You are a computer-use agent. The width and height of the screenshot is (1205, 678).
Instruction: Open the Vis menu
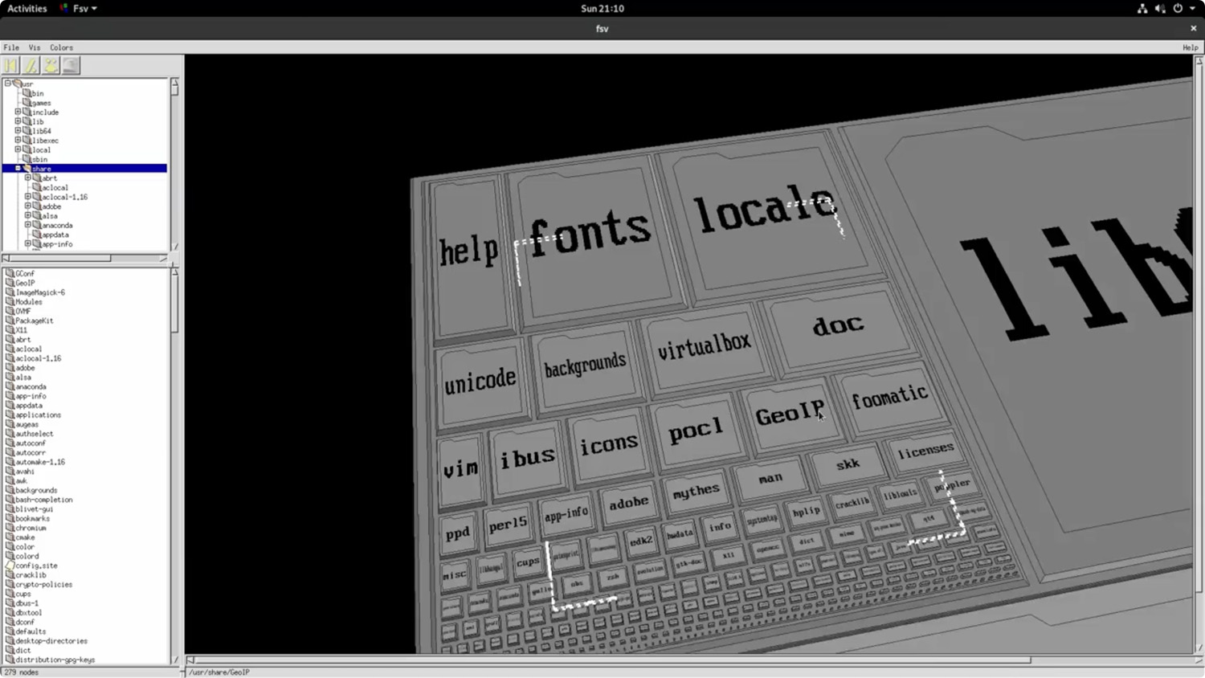click(x=35, y=47)
